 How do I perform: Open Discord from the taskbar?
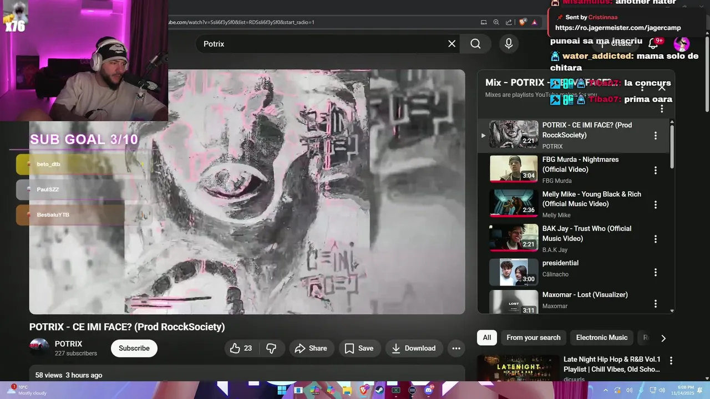click(428, 390)
